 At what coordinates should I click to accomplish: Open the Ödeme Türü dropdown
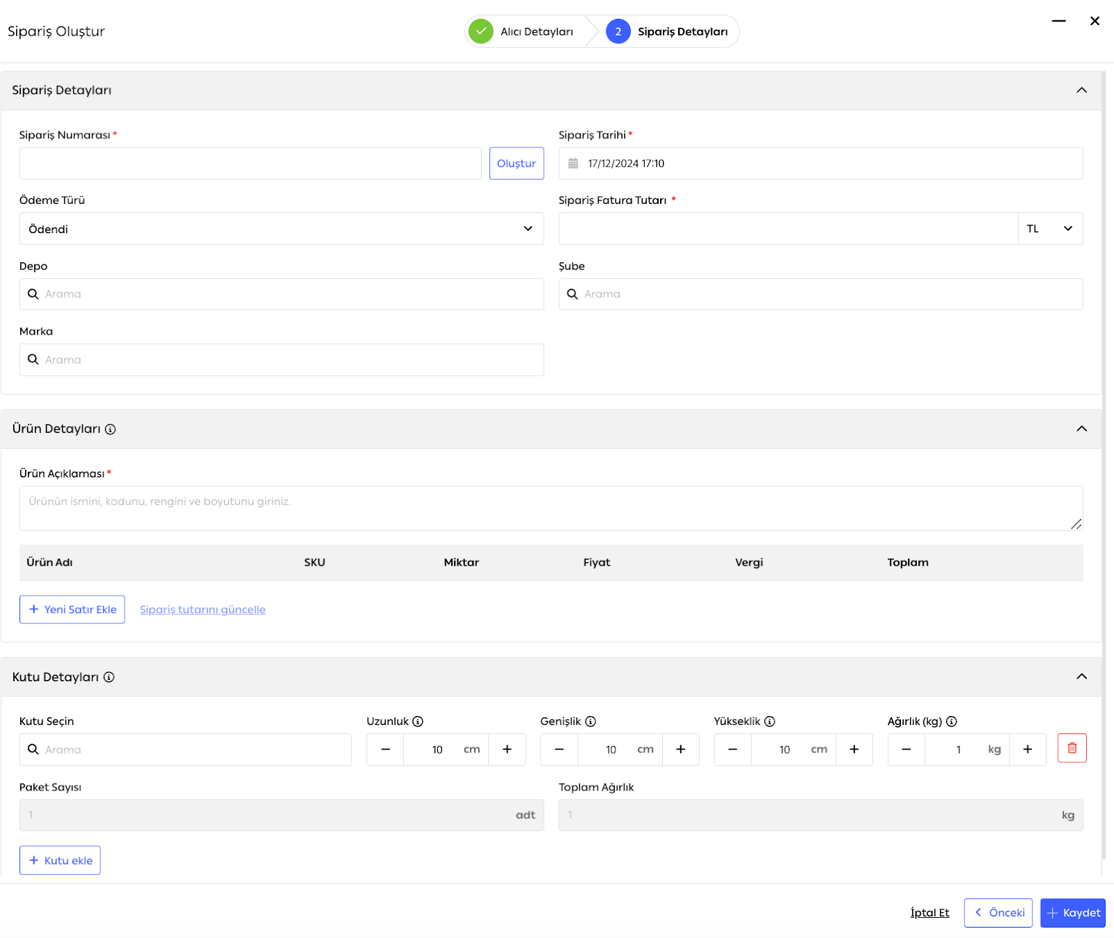click(281, 229)
